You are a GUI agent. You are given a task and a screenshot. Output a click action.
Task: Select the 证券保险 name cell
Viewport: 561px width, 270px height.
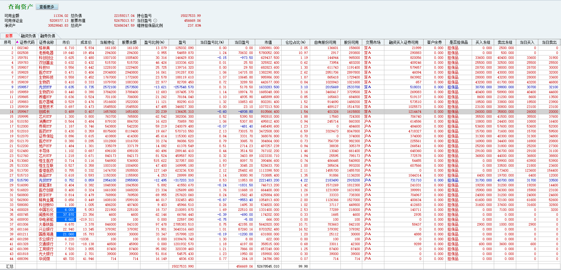46,136
